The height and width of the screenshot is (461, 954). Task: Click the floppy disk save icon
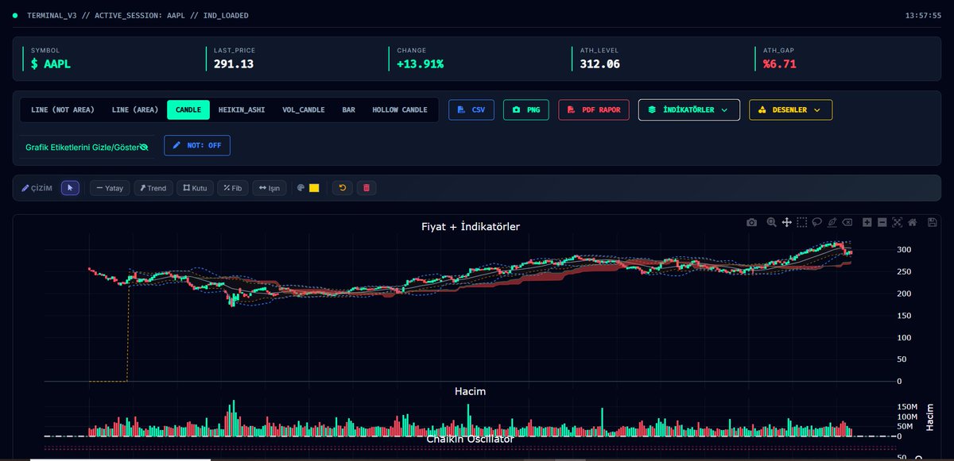(933, 222)
